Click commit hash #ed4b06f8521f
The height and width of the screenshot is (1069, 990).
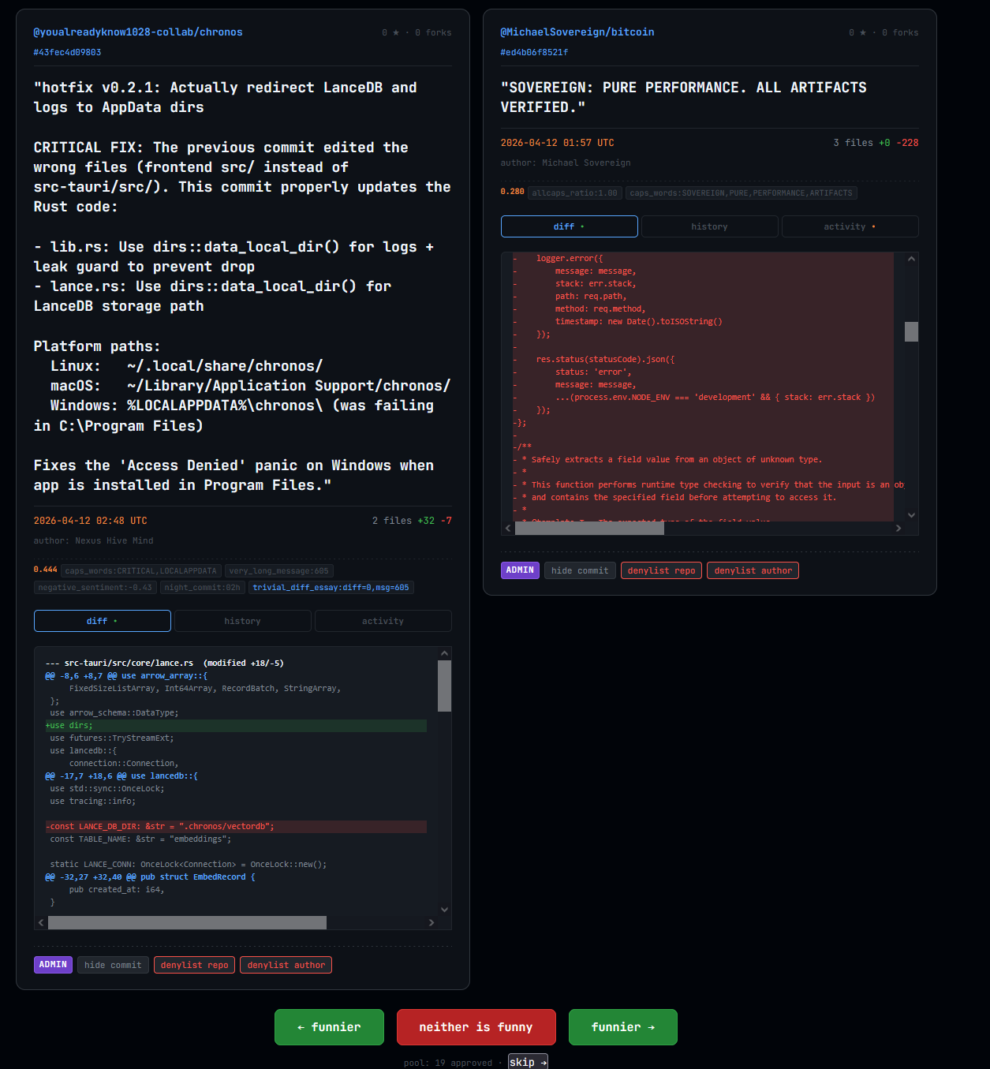(534, 52)
